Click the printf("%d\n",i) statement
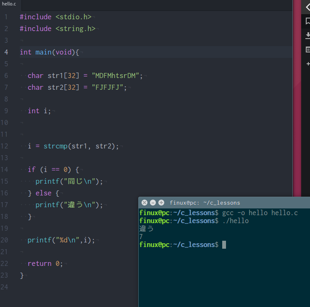 [x=61, y=240]
